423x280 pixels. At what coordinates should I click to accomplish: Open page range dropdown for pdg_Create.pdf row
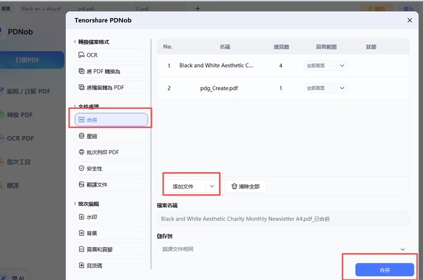point(325,88)
